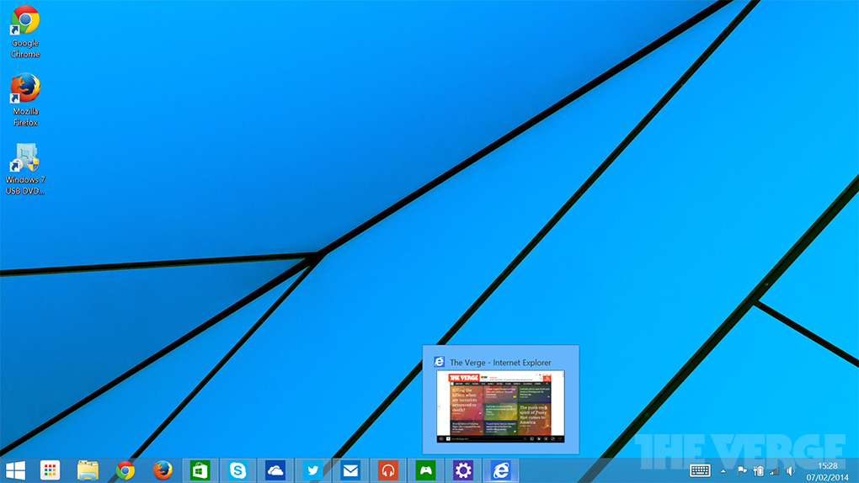This screenshot has width=859, height=483.
Task: Open the Twitter app in the taskbar
Action: pyautogui.click(x=313, y=470)
